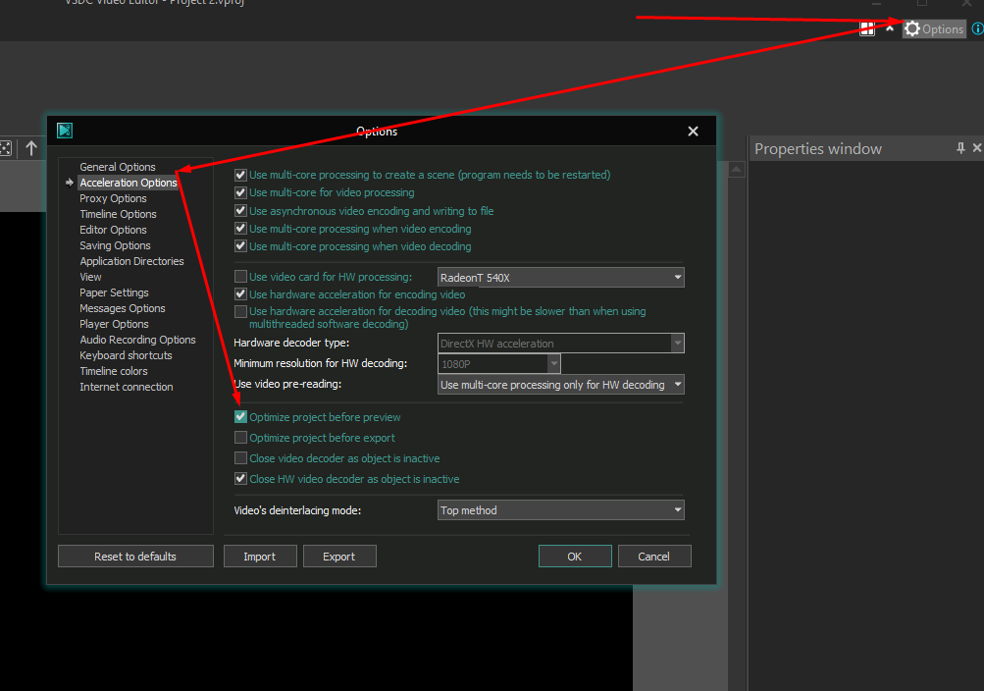Select Saving Options category

click(x=115, y=245)
